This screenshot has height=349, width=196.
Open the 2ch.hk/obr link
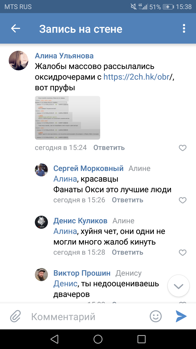(136, 77)
